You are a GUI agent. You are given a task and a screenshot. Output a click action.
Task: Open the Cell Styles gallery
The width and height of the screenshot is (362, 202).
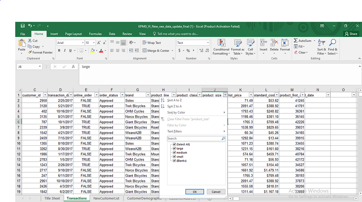coord(251,47)
